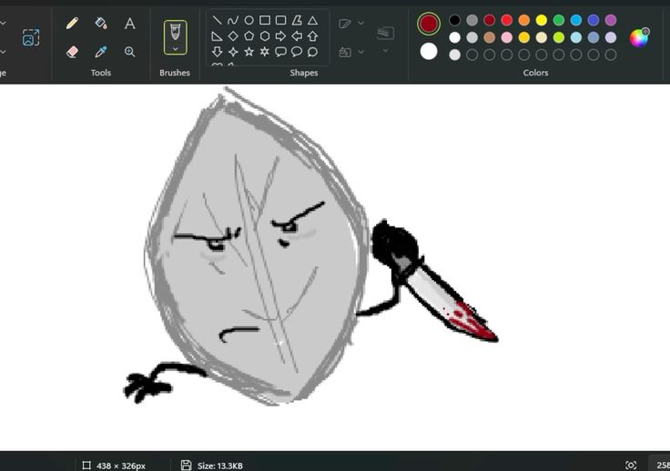Expand the Brushes dropdown chevron
Viewport: 670px width, 471px height.
175,49
